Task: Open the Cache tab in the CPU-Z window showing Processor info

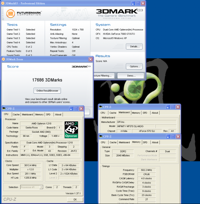Action: point(16,114)
